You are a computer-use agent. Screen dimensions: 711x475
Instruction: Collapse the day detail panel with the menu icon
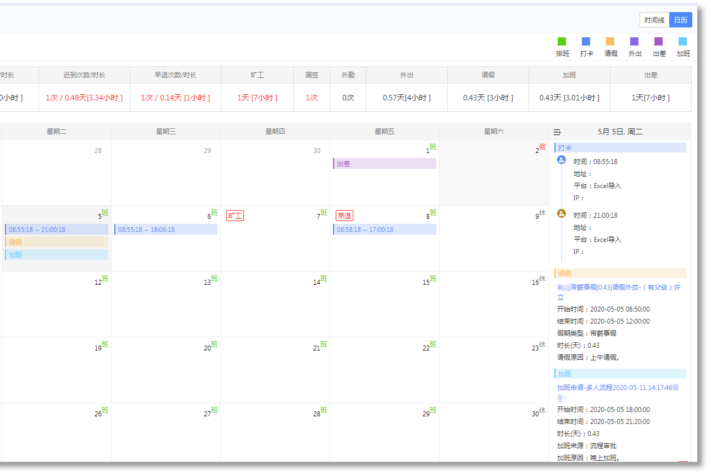557,132
